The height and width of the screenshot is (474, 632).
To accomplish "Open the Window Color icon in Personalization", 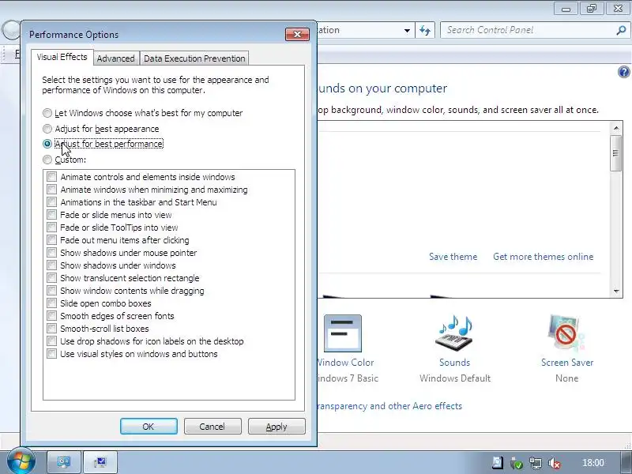I will click(x=343, y=333).
